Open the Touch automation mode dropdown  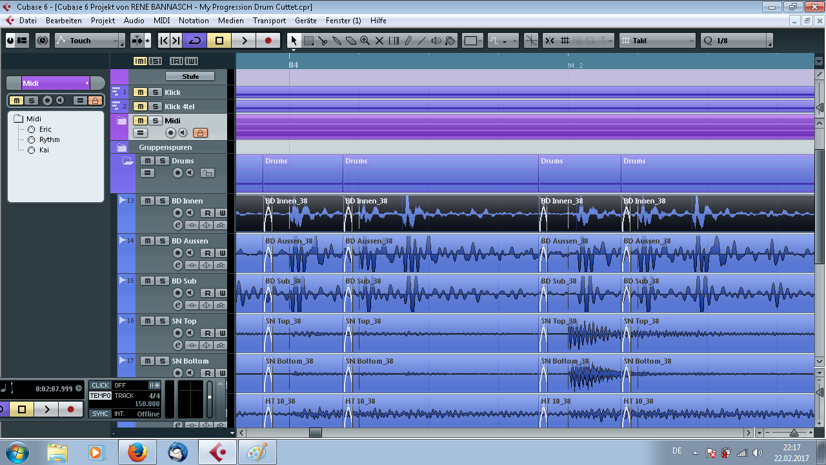pyautogui.click(x=90, y=41)
